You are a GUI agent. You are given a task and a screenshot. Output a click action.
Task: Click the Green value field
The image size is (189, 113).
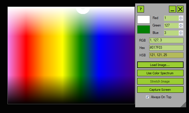point(171,26)
